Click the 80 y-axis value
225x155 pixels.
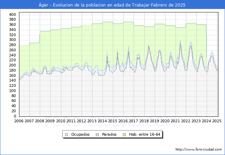click(x=13, y=96)
